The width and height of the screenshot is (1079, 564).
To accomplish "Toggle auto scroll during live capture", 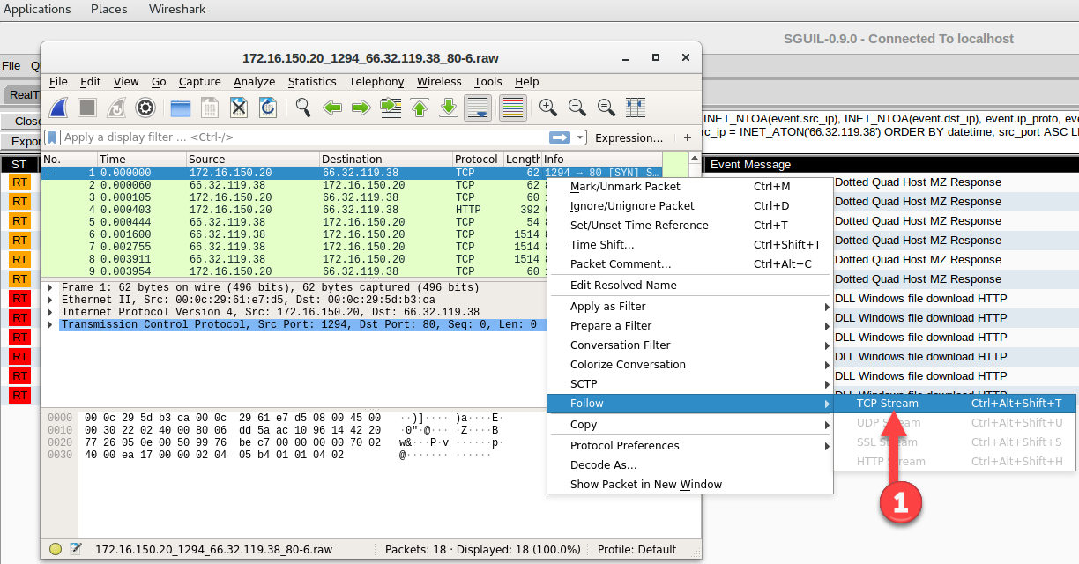I will click(x=478, y=108).
